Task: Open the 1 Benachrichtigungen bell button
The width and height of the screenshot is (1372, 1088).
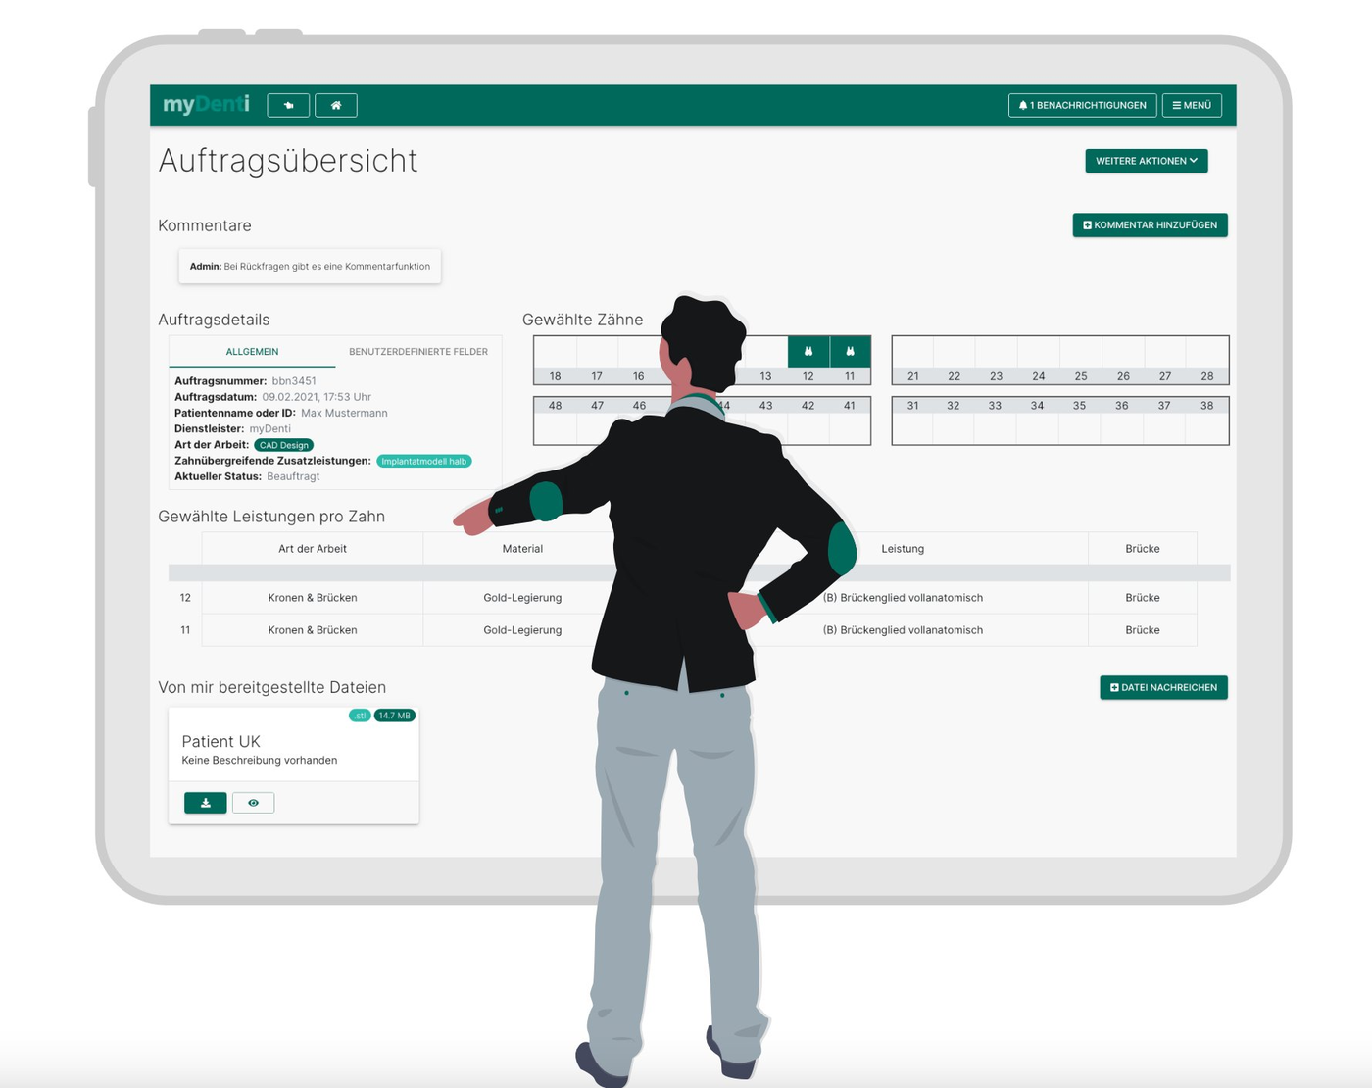Action: point(1082,105)
